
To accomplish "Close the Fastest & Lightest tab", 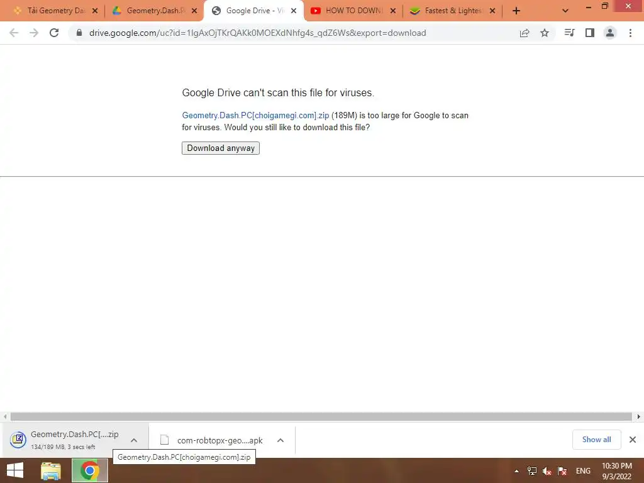I will (492, 11).
